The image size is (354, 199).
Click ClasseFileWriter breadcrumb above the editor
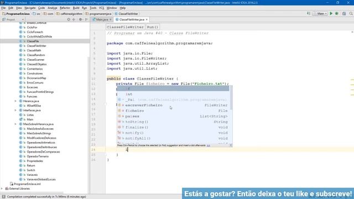click(x=125, y=27)
